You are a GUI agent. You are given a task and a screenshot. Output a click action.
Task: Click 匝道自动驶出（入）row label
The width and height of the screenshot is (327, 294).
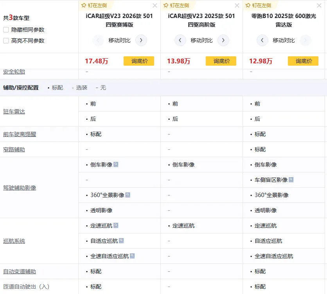(26, 287)
